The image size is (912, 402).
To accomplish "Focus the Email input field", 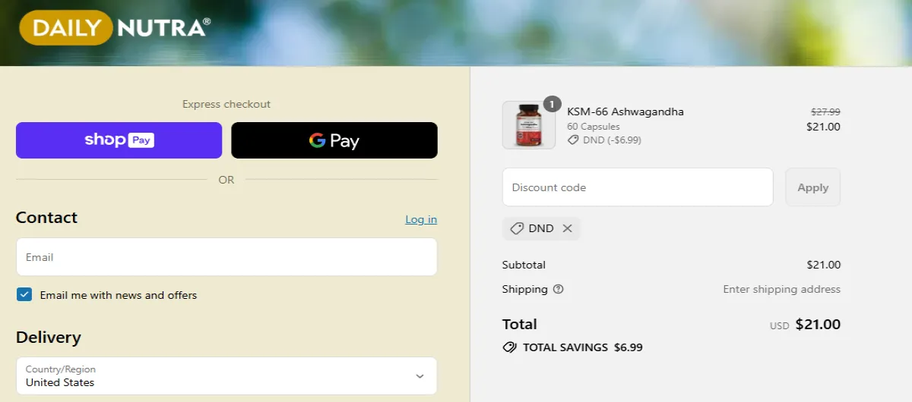I will point(226,257).
